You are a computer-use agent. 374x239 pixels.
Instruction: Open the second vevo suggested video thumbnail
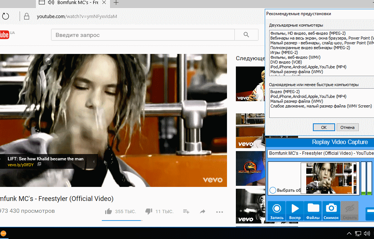[x=250, y=131]
